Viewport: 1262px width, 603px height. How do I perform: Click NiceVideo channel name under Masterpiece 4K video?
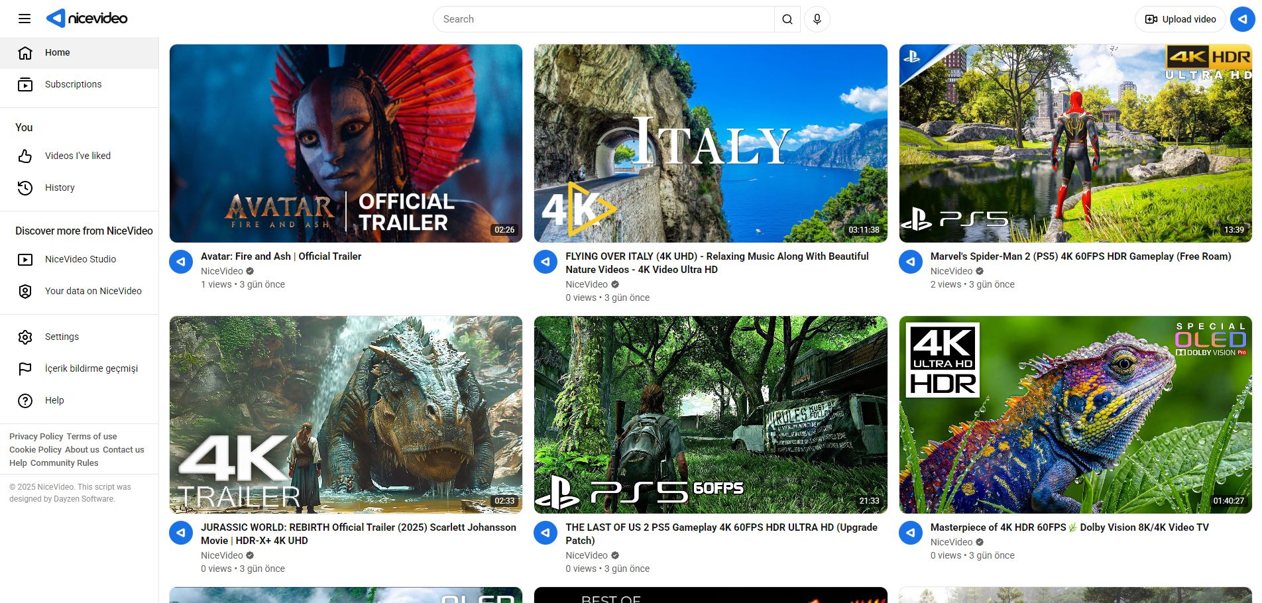click(951, 542)
